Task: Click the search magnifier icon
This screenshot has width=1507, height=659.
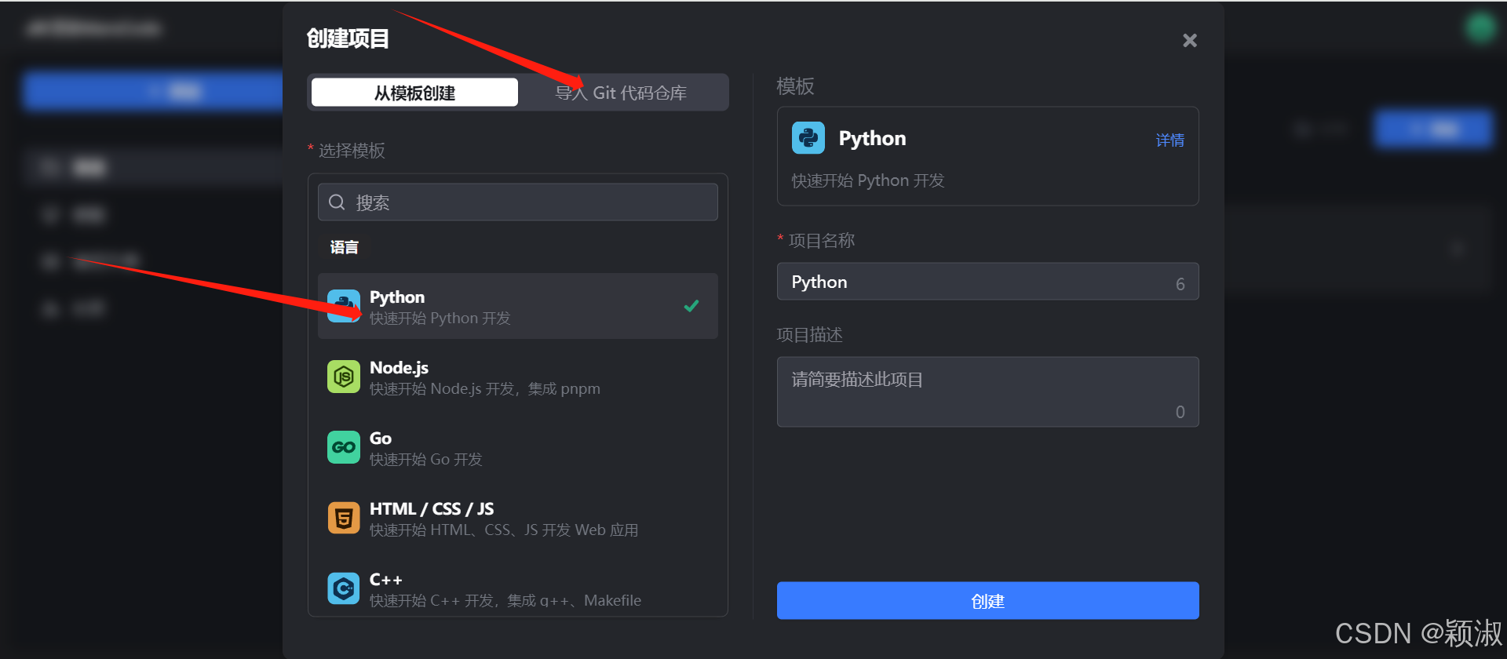Action: click(337, 202)
